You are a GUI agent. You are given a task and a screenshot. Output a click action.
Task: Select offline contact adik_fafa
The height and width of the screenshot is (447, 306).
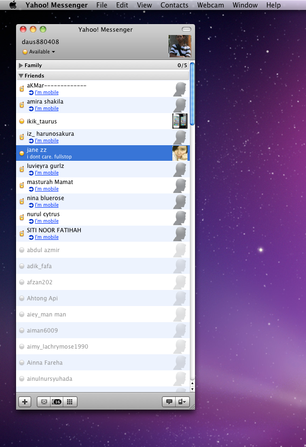pos(103,266)
